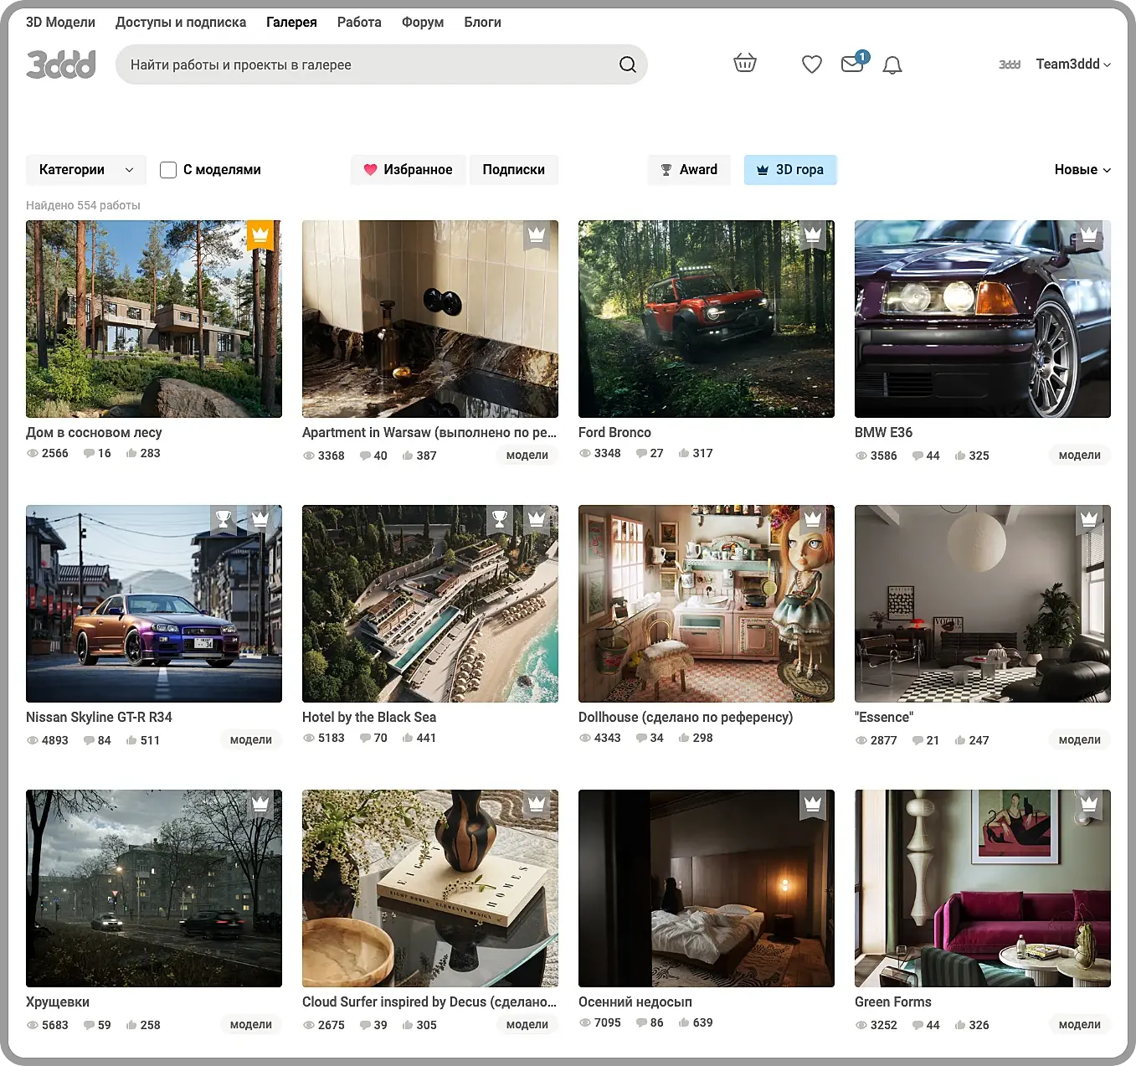The image size is (1136, 1066).
Task: Click views eye icon under Дом в сосновом лесу
Action: [33, 453]
